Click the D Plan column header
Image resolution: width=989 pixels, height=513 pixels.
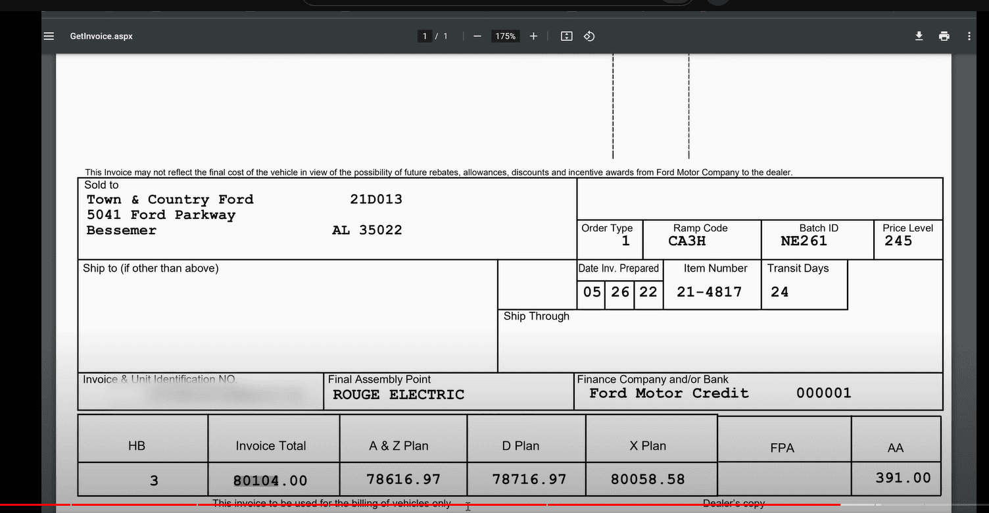pos(521,446)
